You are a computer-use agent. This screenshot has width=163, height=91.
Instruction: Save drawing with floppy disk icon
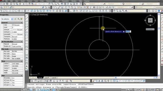click(x=7, y=4)
